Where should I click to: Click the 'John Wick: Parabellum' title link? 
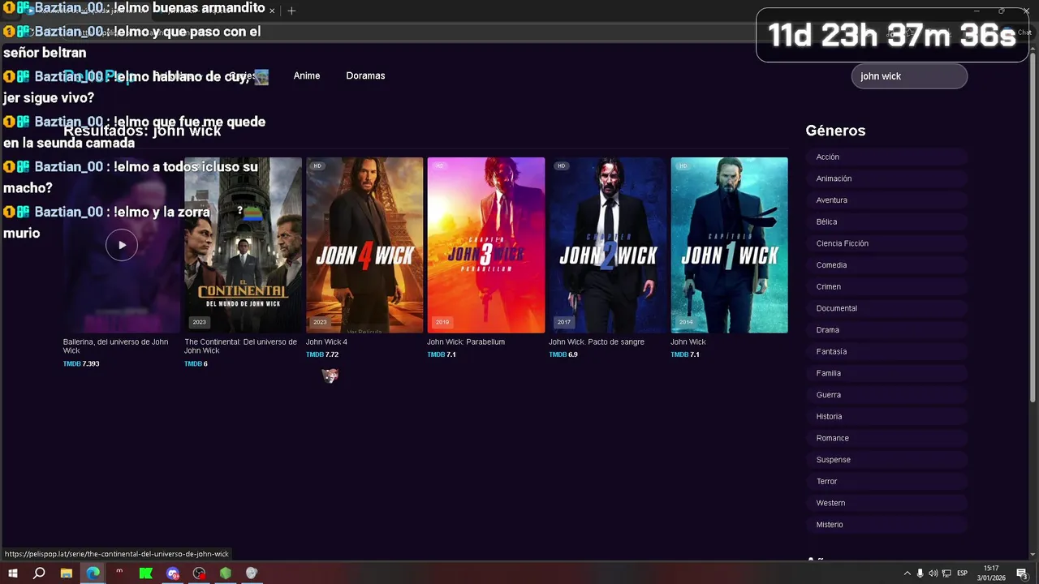[466, 342]
